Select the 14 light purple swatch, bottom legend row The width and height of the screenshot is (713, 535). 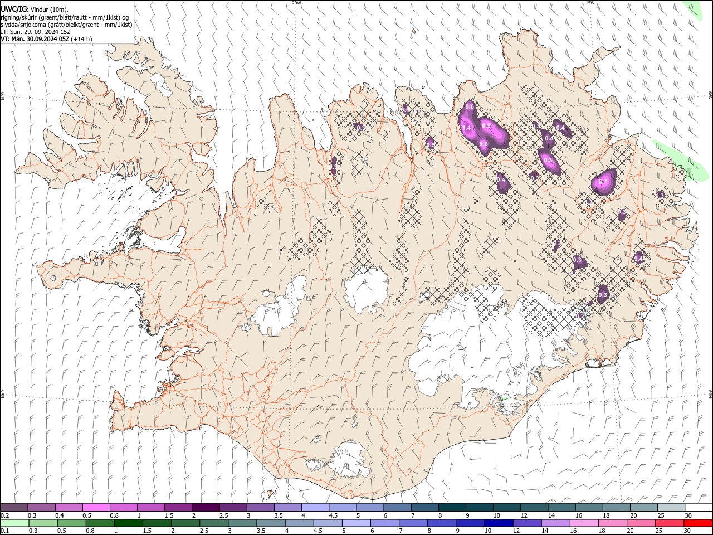tap(556, 523)
